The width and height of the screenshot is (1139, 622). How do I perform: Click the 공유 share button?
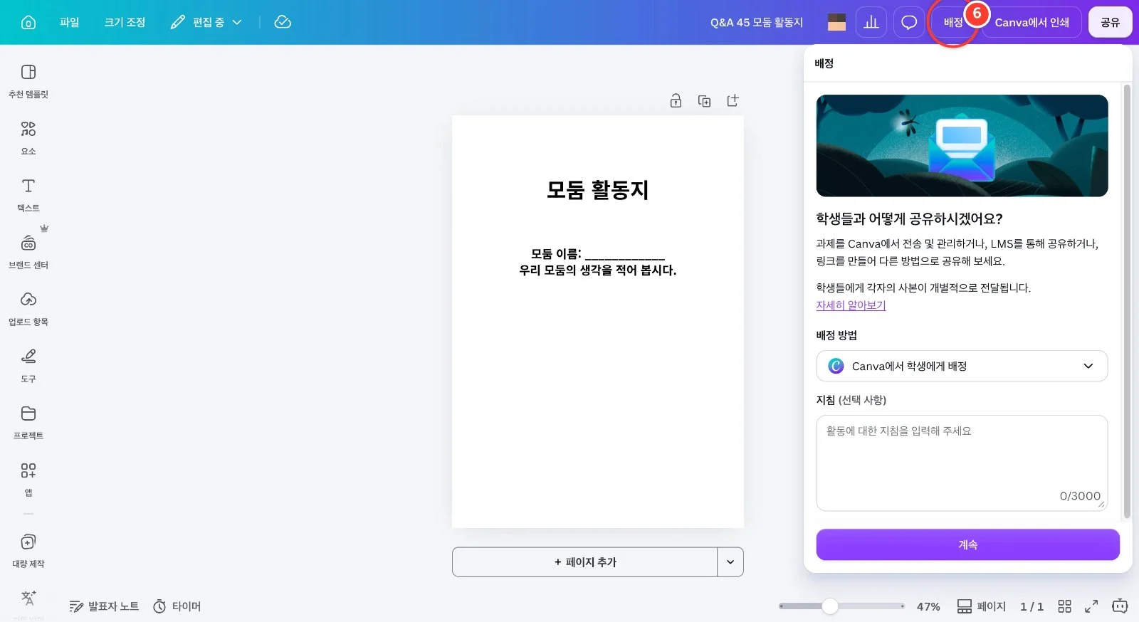[x=1110, y=22]
